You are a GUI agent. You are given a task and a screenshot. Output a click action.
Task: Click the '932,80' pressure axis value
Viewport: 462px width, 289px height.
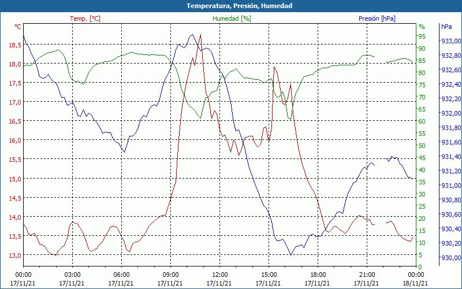pyautogui.click(x=451, y=55)
